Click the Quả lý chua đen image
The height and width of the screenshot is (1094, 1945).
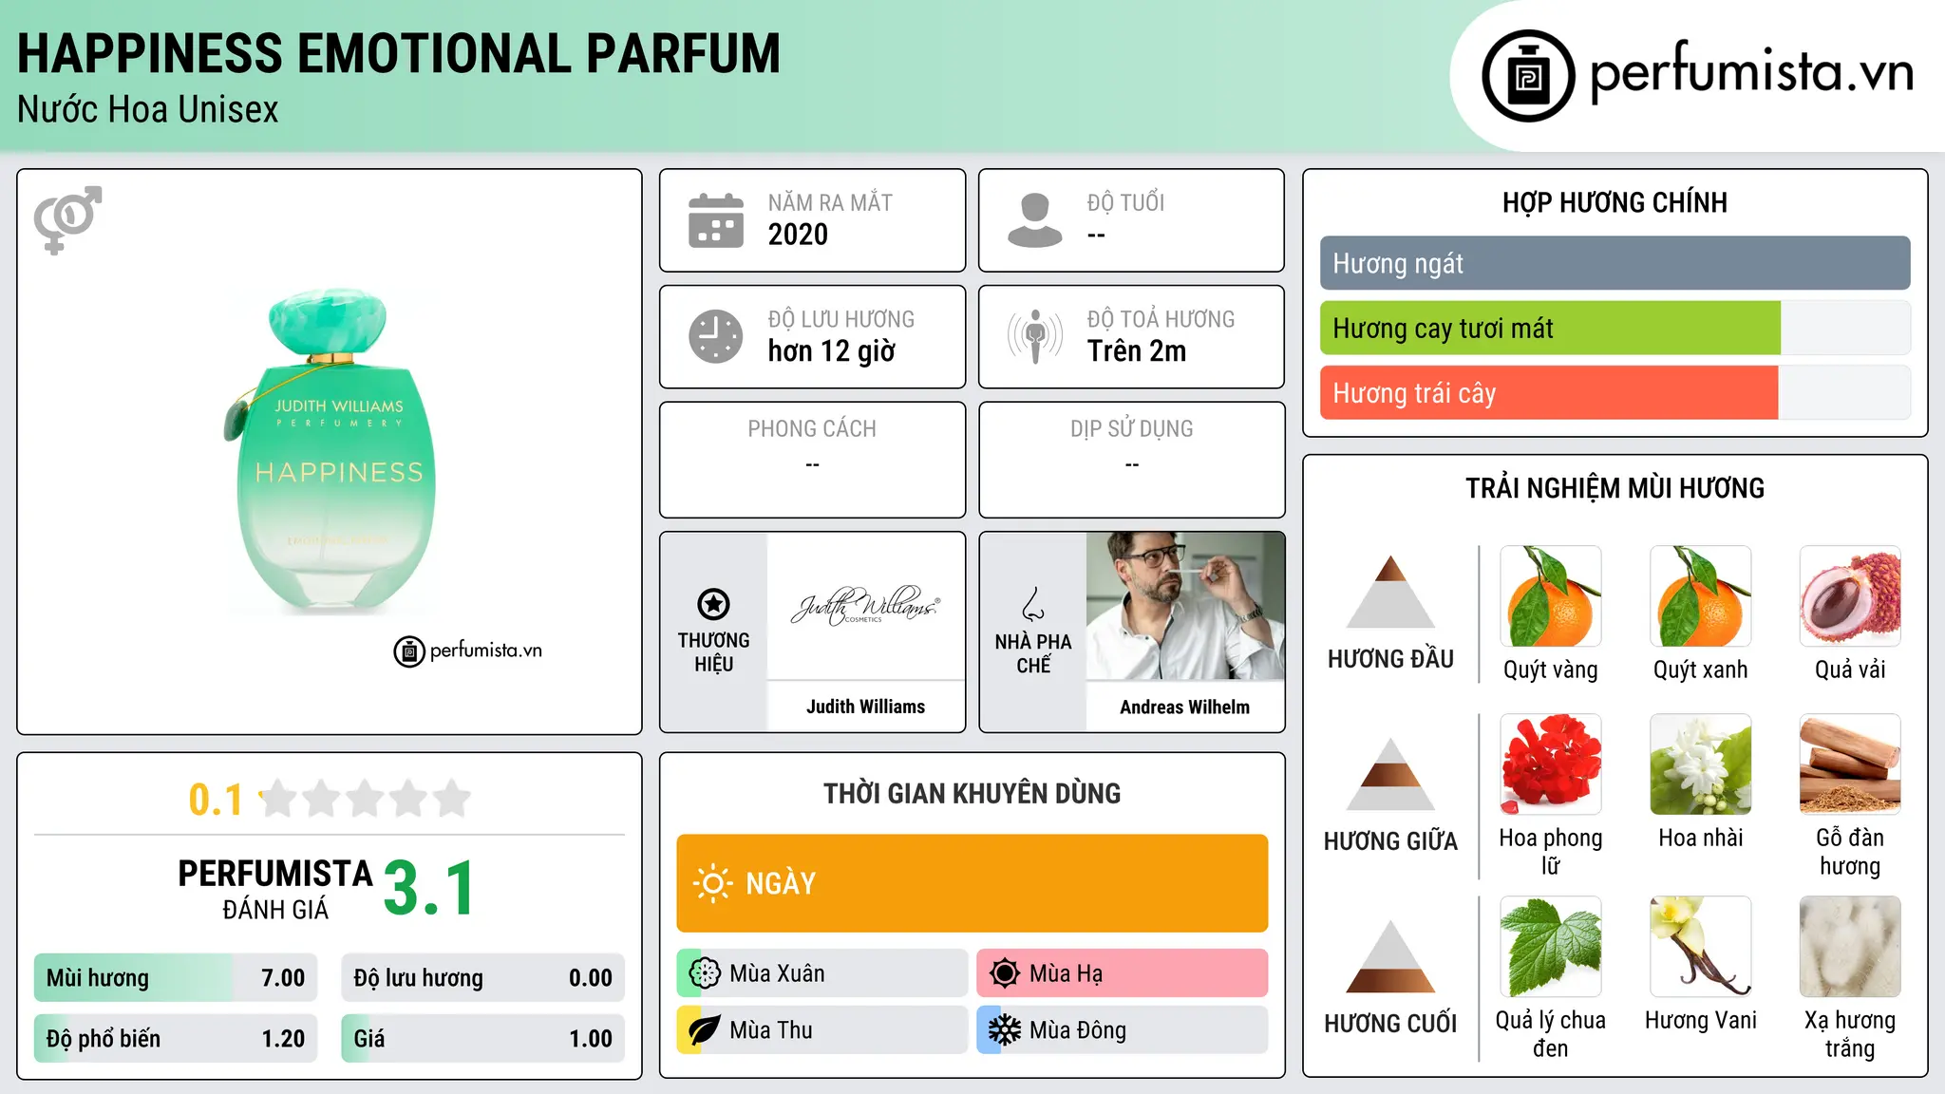pos(1551,947)
